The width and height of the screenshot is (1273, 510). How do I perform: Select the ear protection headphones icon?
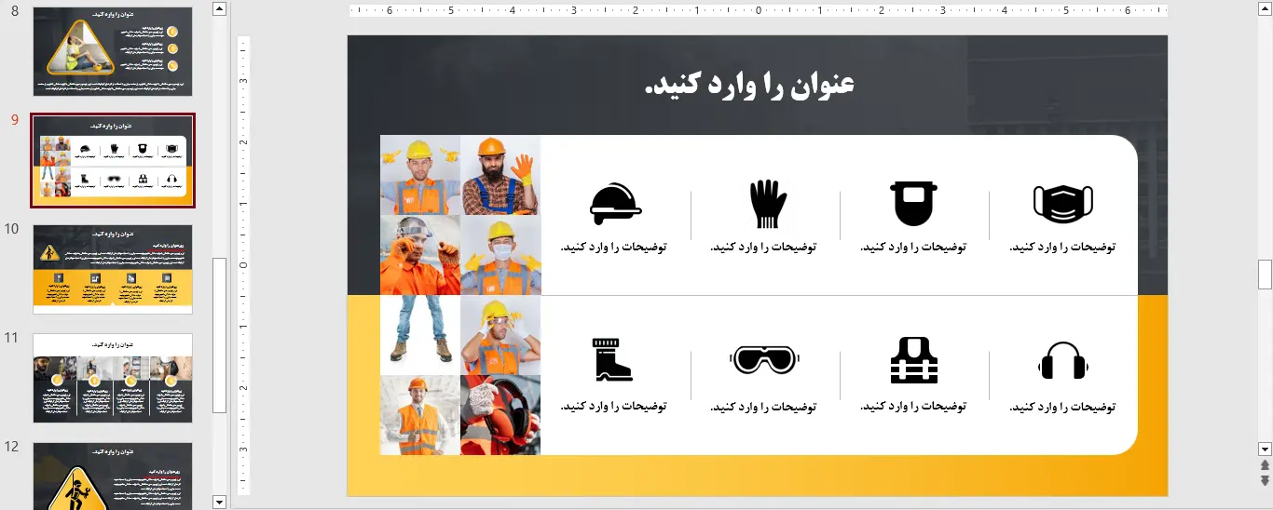[1062, 360]
